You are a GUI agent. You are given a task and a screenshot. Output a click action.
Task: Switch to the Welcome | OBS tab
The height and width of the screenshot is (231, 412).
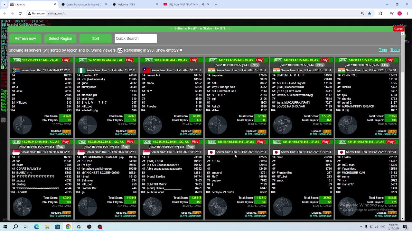135,4
